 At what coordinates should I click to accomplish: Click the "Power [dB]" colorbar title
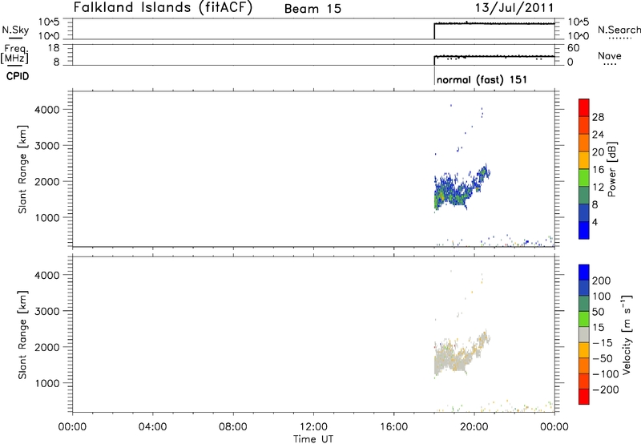(612, 169)
